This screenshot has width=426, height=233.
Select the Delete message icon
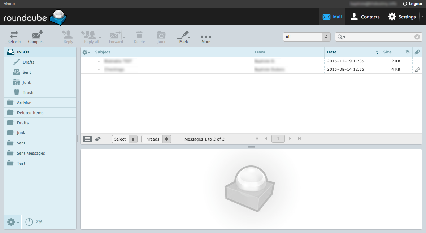139,36
